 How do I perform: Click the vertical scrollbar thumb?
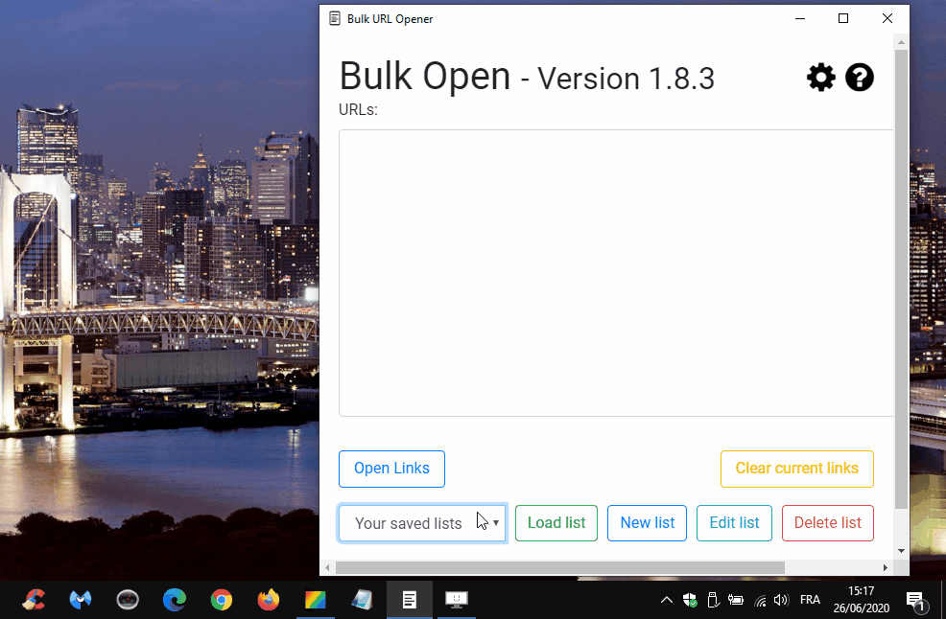tap(901, 279)
